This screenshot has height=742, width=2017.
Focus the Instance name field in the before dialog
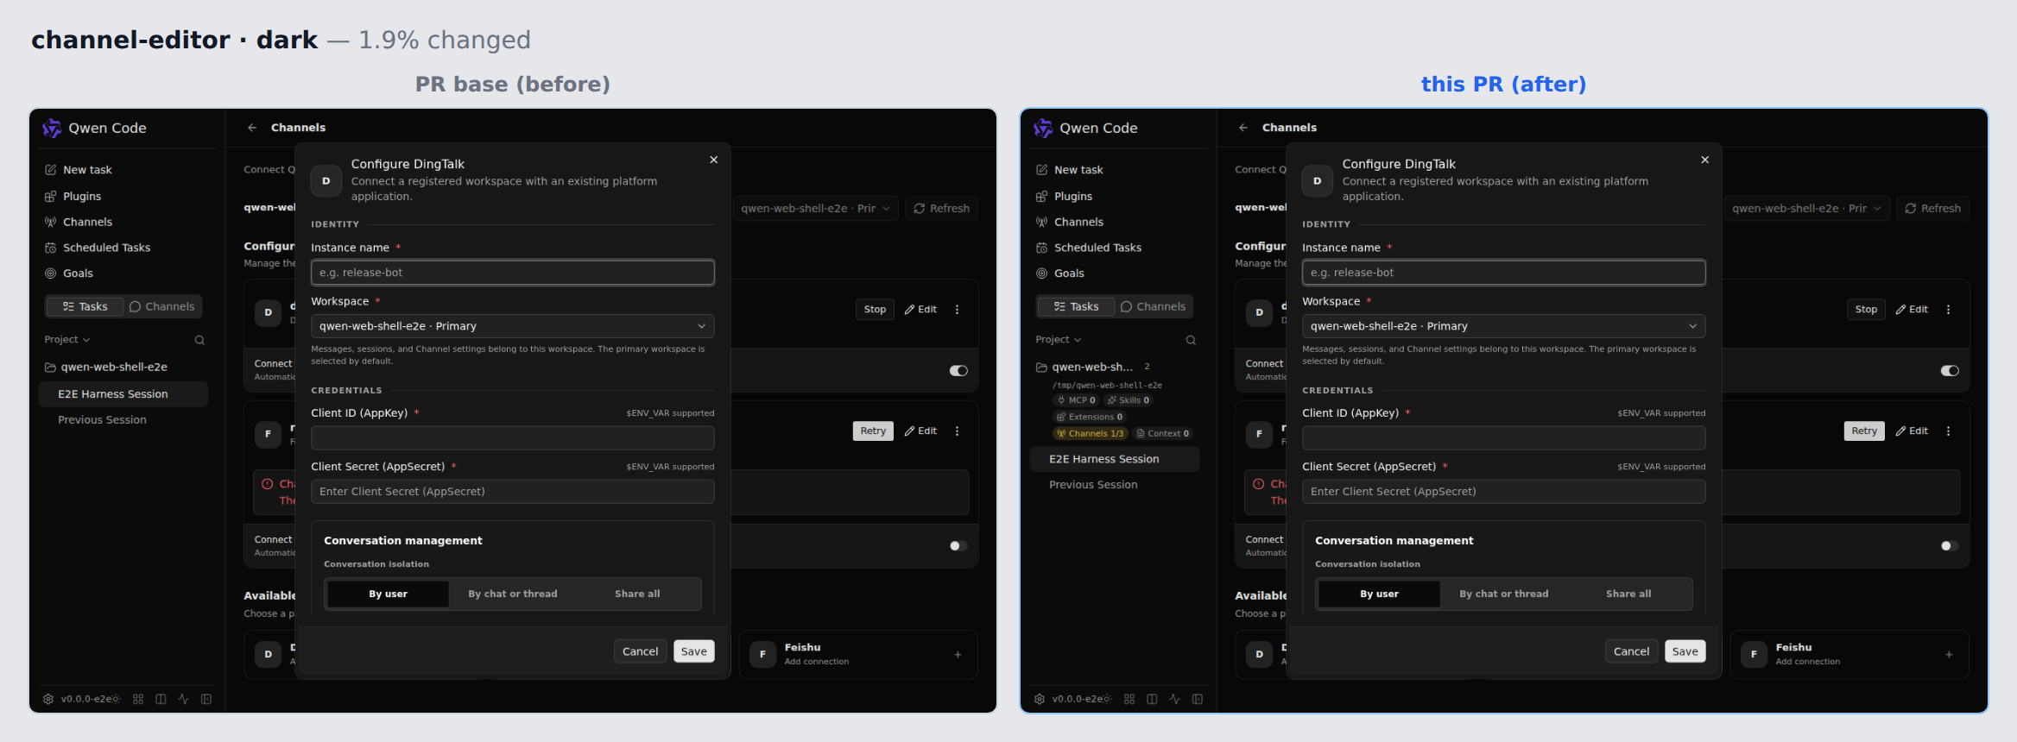(513, 273)
